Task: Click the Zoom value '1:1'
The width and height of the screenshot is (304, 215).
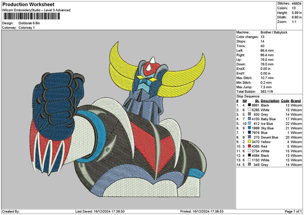Action: click(x=294, y=22)
